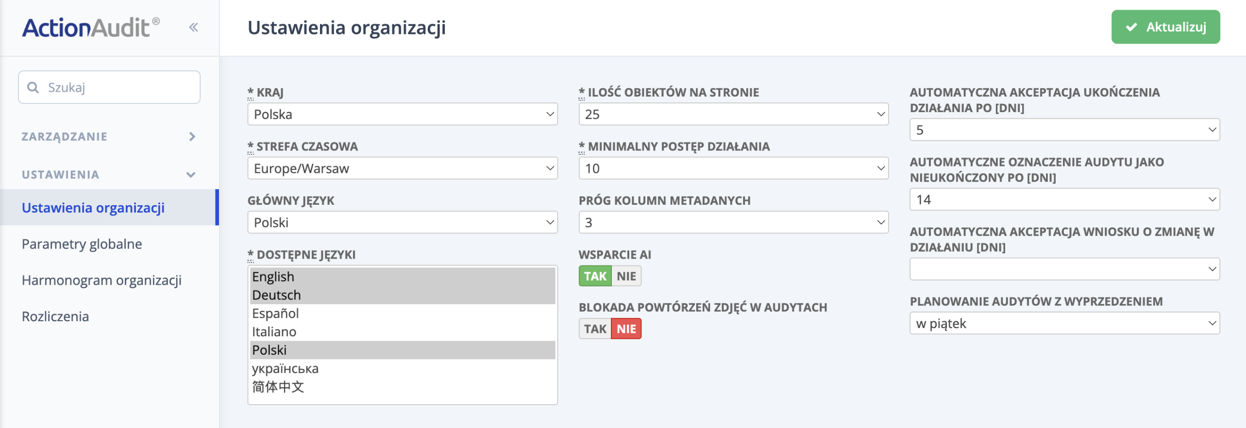Image resolution: width=1246 pixels, height=428 pixels.
Task: Collapse the USTAWIENIA section chevron
Action: [x=192, y=175]
